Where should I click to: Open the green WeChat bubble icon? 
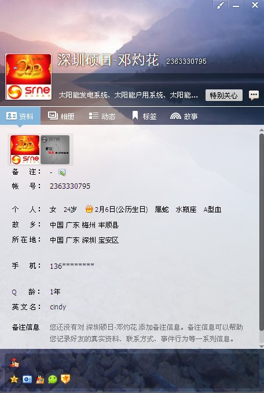[53, 379]
